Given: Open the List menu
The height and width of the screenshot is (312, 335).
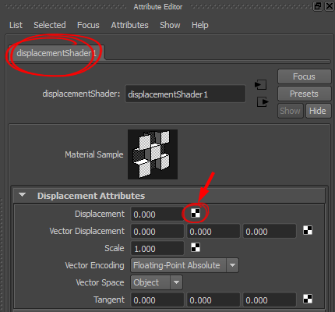Looking at the screenshot, I should click(16, 25).
